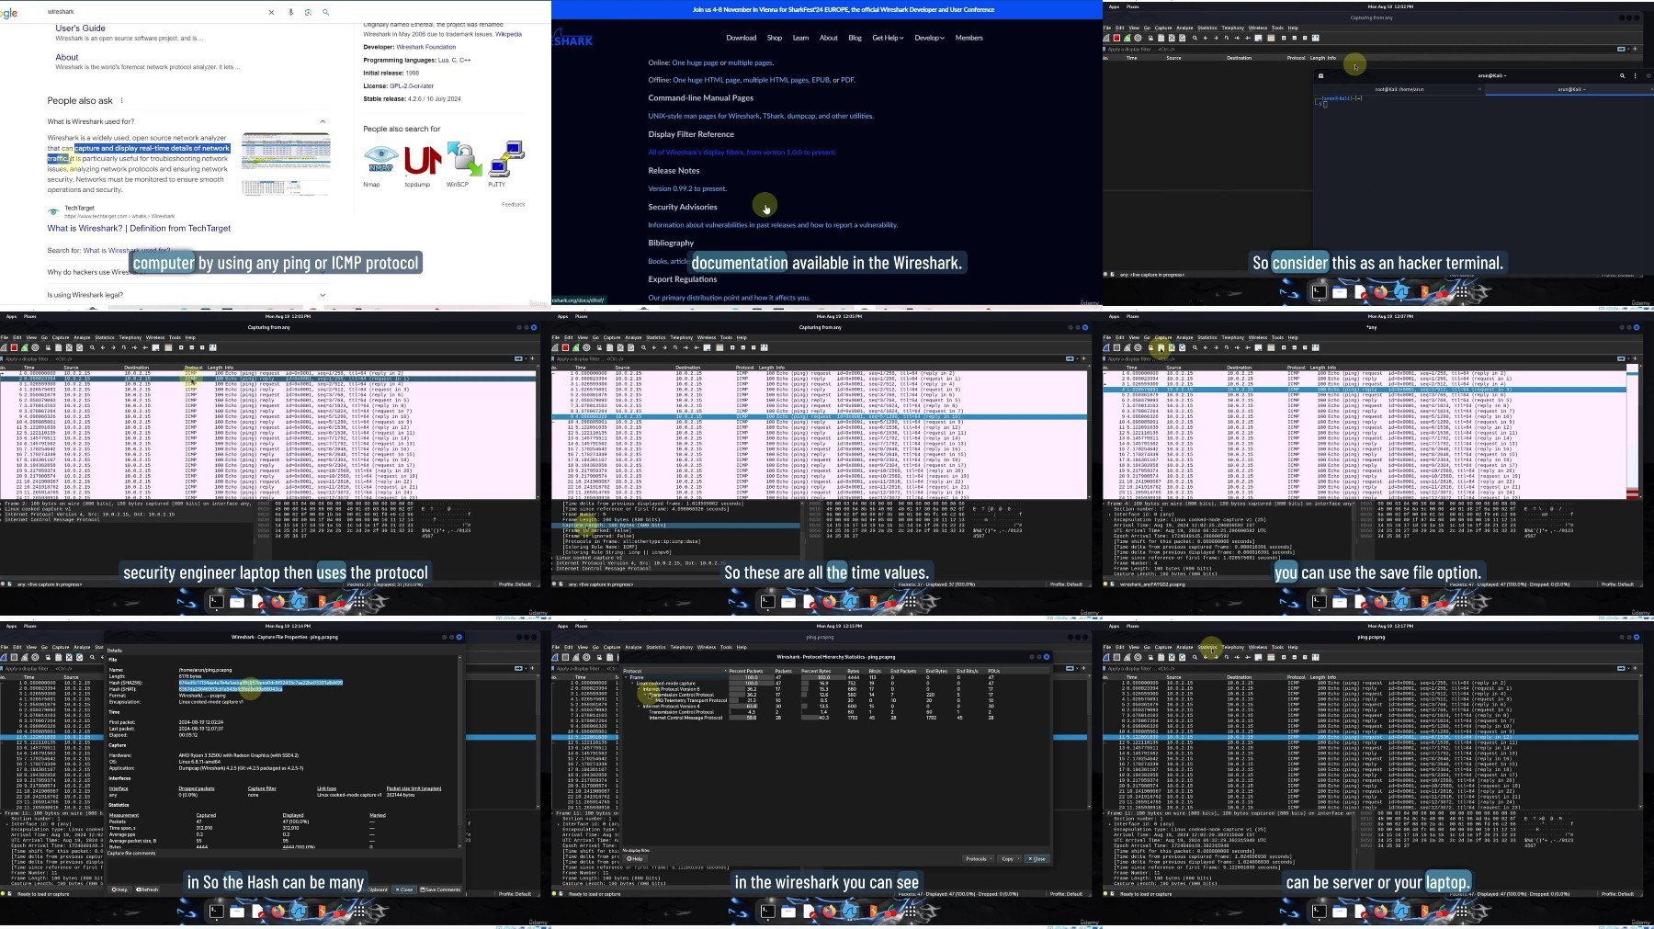Viewport: 1654px width, 929px height.
Task: Click the Protocol column header in 'uses the protocol' frame
Action: tap(193, 368)
